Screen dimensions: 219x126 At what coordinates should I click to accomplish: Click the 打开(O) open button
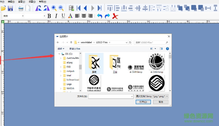pos(143,102)
